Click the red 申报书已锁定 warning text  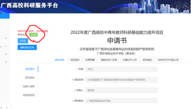tap(33, 31)
